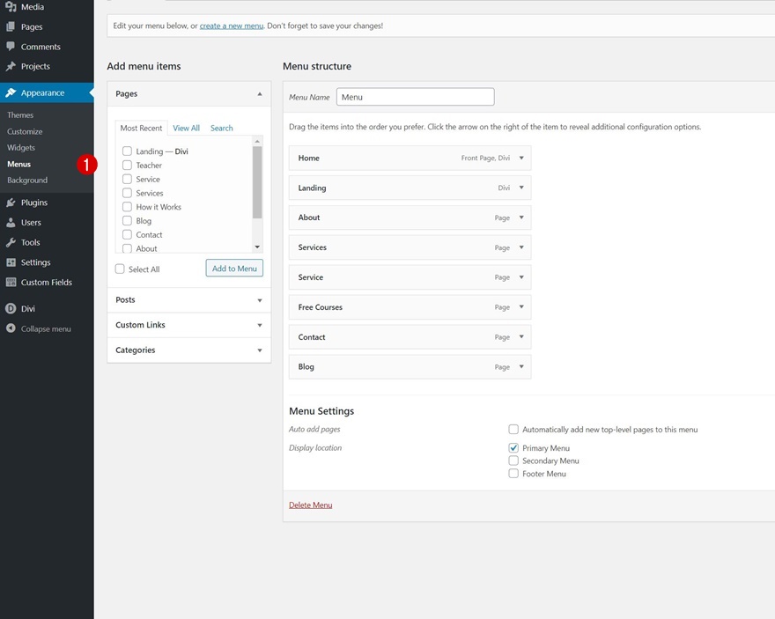This screenshot has height=619, width=775.
Task: Open the Widgets submenu item
Action: 21,148
